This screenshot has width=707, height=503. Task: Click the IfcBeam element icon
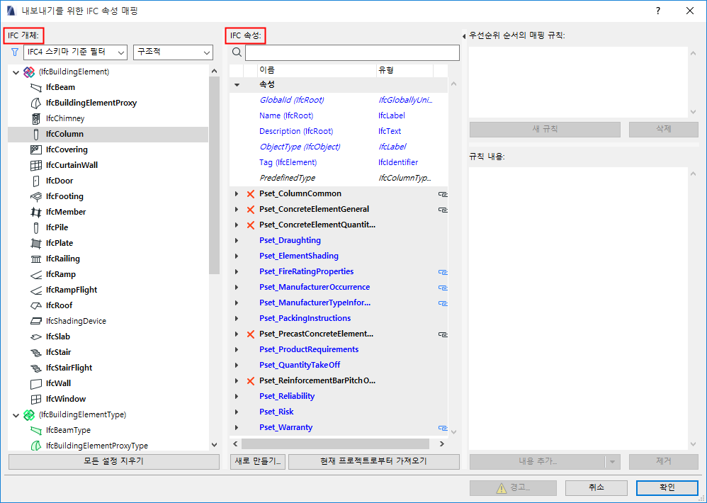click(x=35, y=87)
